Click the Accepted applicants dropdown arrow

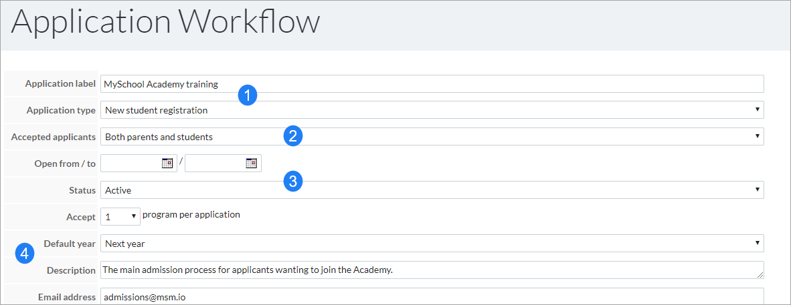click(x=757, y=136)
